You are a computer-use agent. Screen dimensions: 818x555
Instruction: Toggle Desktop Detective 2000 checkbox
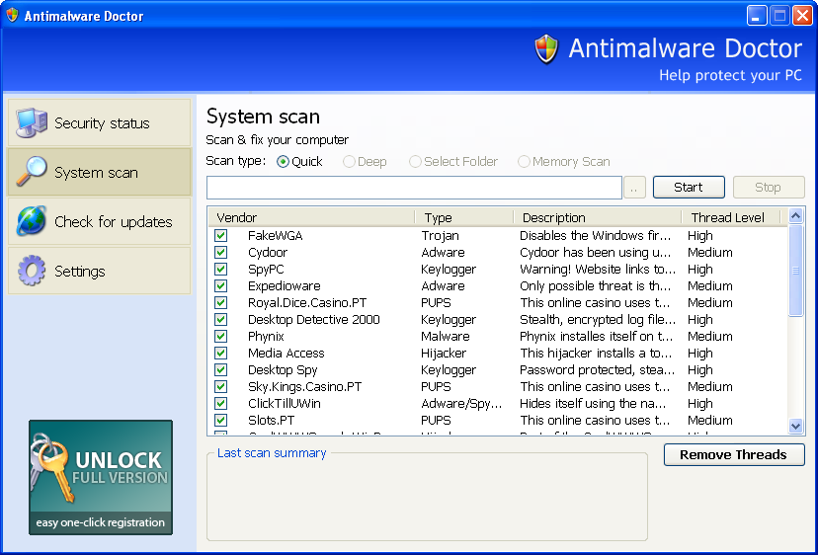[x=220, y=319]
